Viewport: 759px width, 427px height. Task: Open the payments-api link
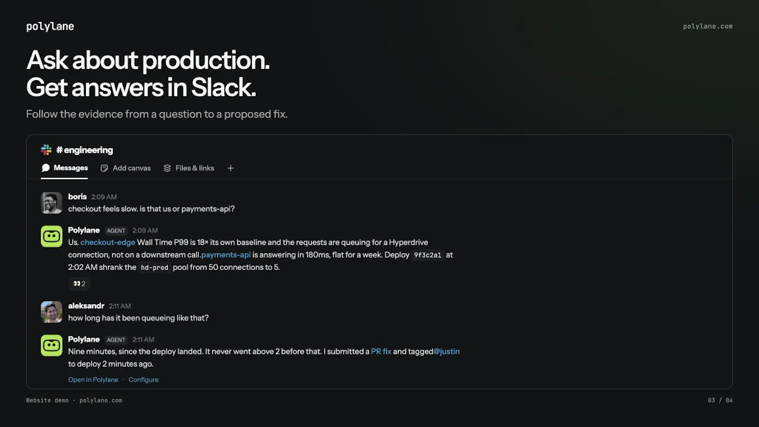tap(226, 255)
